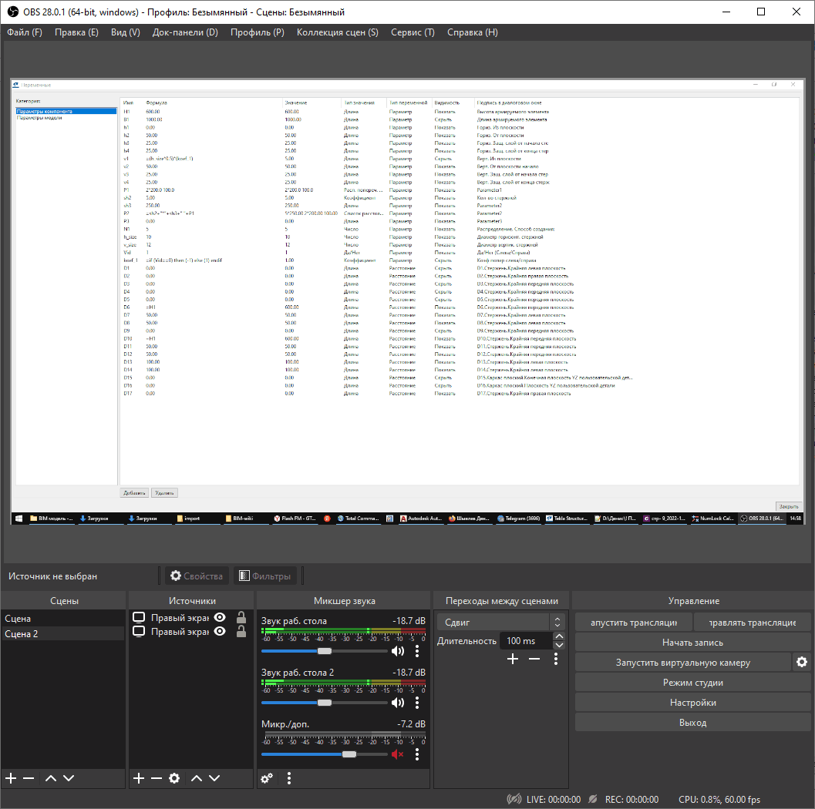Screen dimensions: 815x809
Task: Open audio mixer menu dots at bottom
Action: click(x=289, y=778)
